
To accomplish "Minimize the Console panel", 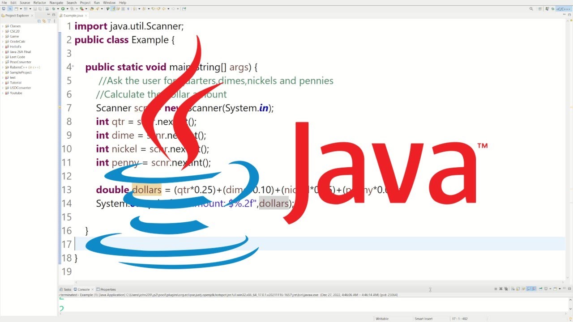I will 564,288.
